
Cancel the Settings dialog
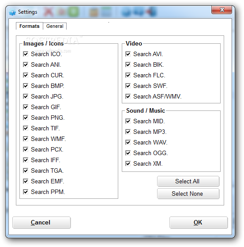pyautogui.click(x=41, y=223)
